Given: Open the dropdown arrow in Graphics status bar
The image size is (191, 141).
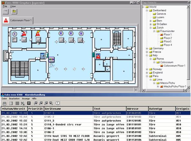Looking at the screenshot, I should 136,90.
